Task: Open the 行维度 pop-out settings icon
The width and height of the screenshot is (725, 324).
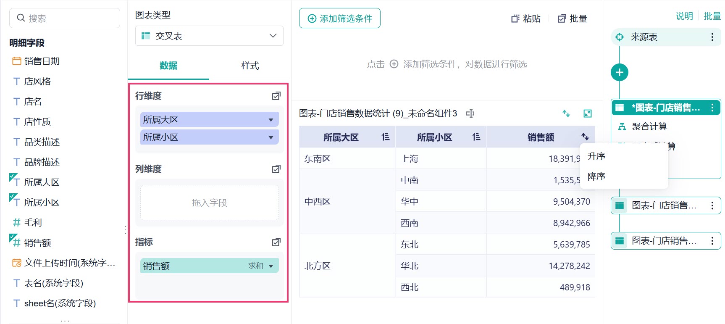Action: [x=276, y=96]
